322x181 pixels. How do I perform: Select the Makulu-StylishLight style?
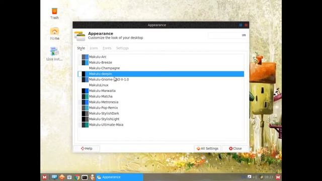[161, 119]
